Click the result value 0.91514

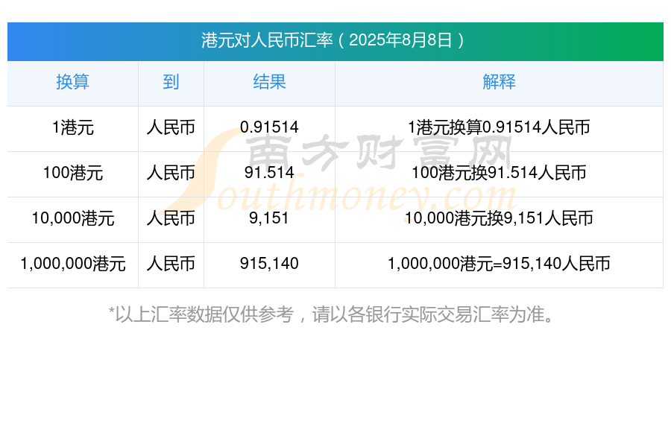click(269, 127)
